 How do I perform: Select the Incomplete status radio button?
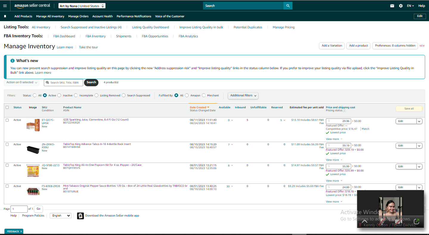76,95
